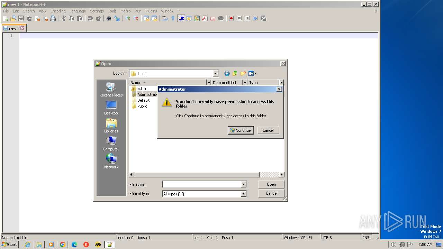The height and width of the screenshot is (249, 443).
Task: Sort by the Name column header
Action: 168,83
